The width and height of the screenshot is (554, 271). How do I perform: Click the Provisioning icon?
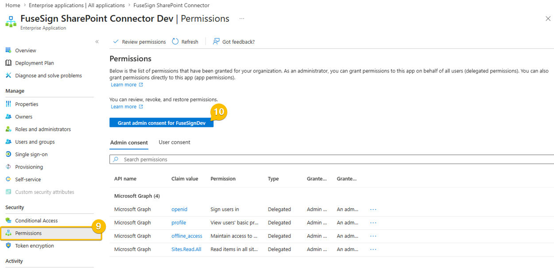pyautogui.click(x=8, y=167)
